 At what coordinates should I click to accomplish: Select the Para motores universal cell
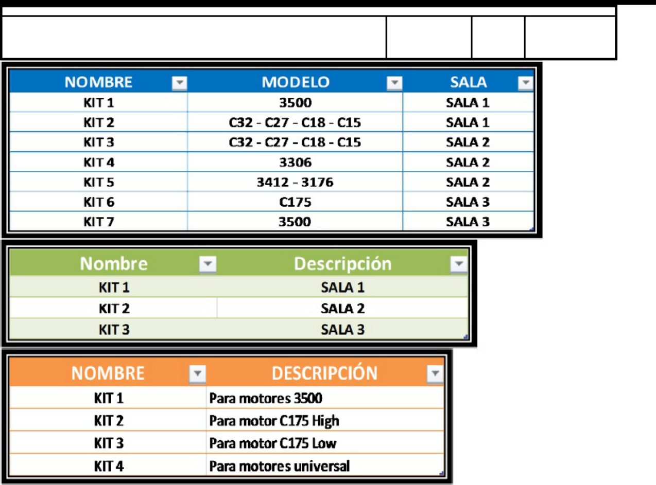pos(325,466)
